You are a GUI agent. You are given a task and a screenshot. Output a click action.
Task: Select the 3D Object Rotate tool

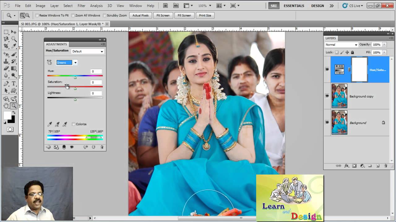[x=6, y=99]
